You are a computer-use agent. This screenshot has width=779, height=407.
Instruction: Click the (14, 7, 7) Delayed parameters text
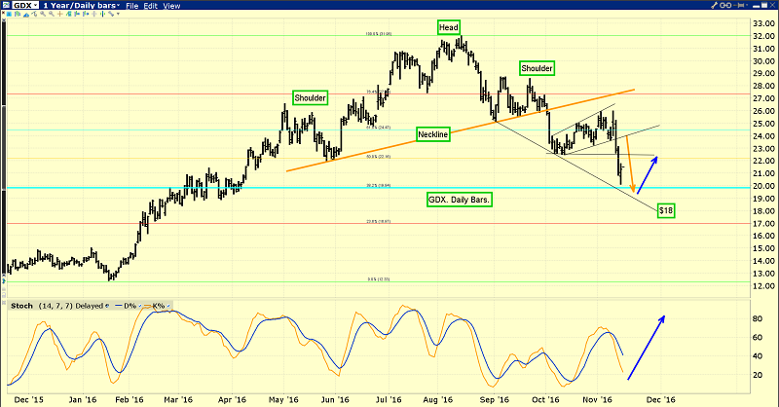[x=71, y=306]
